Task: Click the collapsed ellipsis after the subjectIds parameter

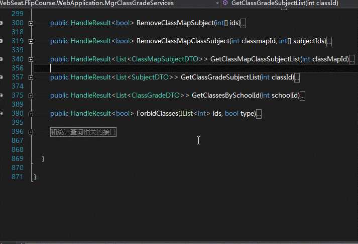Action: click(329, 41)
